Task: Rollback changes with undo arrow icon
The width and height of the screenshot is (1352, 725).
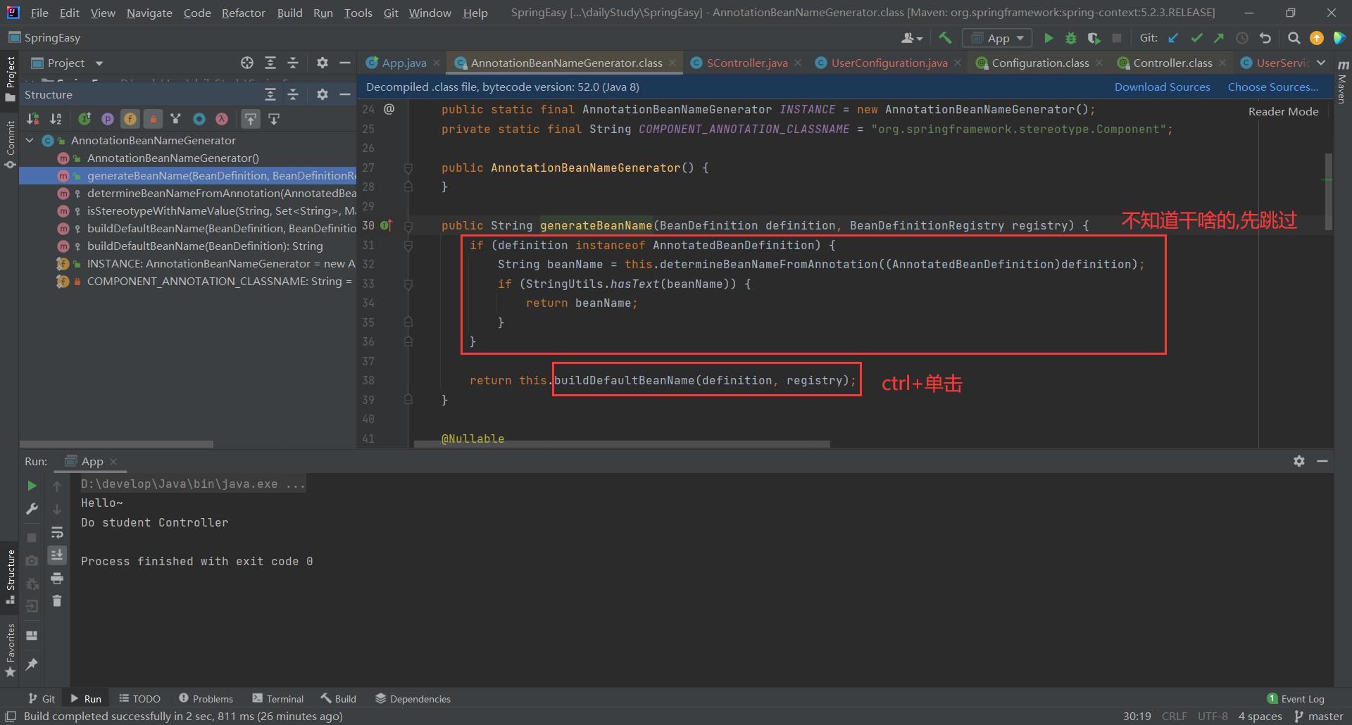Action: tap(1265, 38)
